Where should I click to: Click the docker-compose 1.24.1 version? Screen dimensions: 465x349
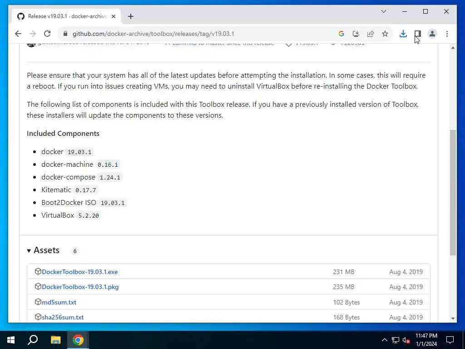click(x=110, y=178)
